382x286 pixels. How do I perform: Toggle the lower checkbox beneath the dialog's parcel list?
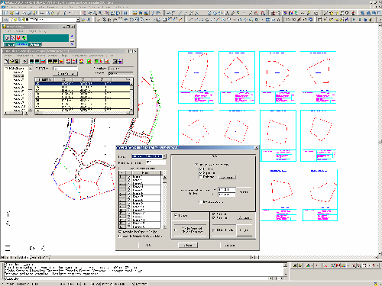coord(120,236)
